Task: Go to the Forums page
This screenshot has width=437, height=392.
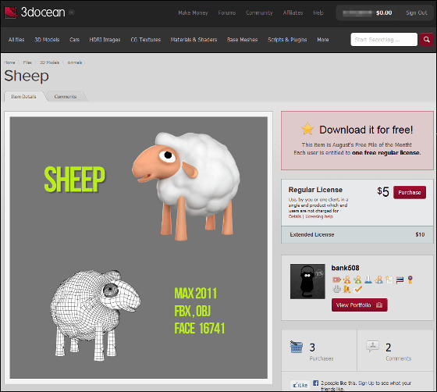Action: (227, 12)
